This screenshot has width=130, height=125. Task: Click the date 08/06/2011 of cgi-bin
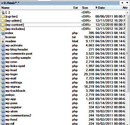pyautogui.click(x=104, y=16)
